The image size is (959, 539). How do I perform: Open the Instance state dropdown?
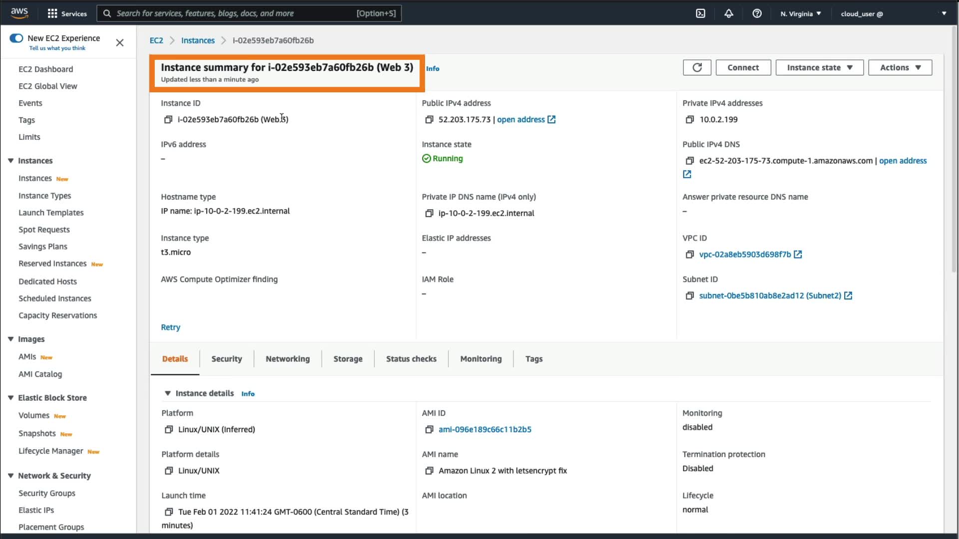click(819, 67)
